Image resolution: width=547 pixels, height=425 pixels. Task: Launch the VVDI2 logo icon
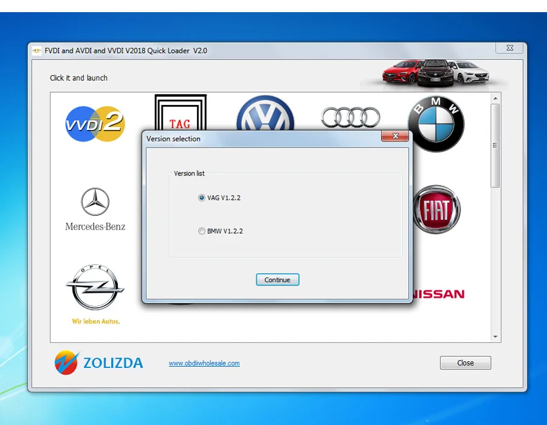pos(95,124)
